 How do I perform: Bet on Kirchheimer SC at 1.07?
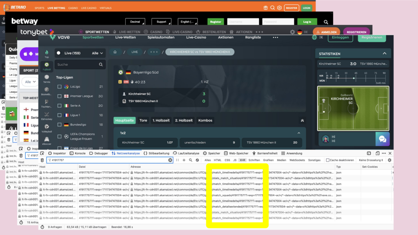pos(147,142)
